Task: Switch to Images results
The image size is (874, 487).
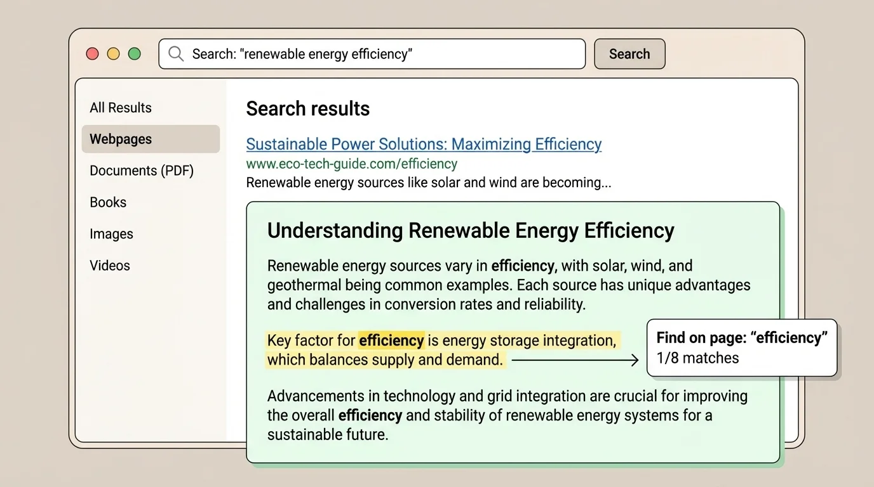Action: pyautogui.click(x=111, y=234)
